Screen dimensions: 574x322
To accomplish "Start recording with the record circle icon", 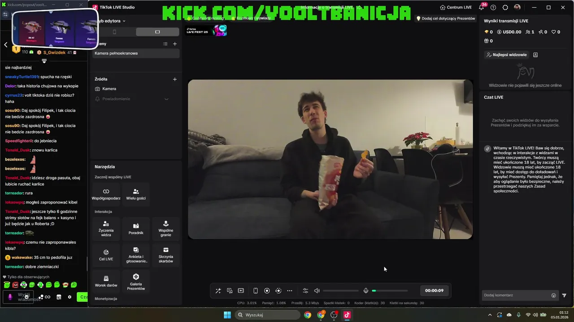I will point(267,291).
